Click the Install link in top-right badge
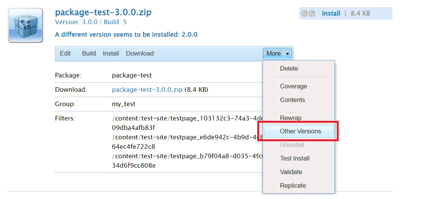Viewport: 441px width, 199px height. click(331, 14)
